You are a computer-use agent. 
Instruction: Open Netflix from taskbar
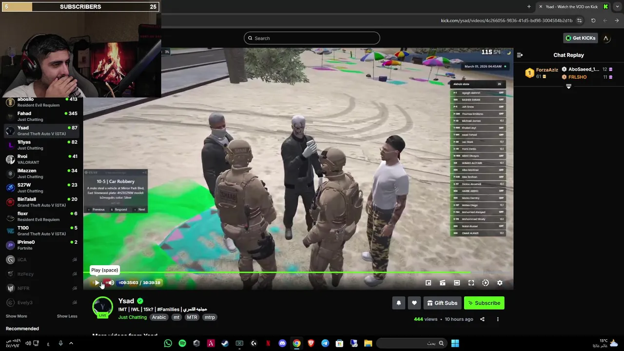[268, 343]
